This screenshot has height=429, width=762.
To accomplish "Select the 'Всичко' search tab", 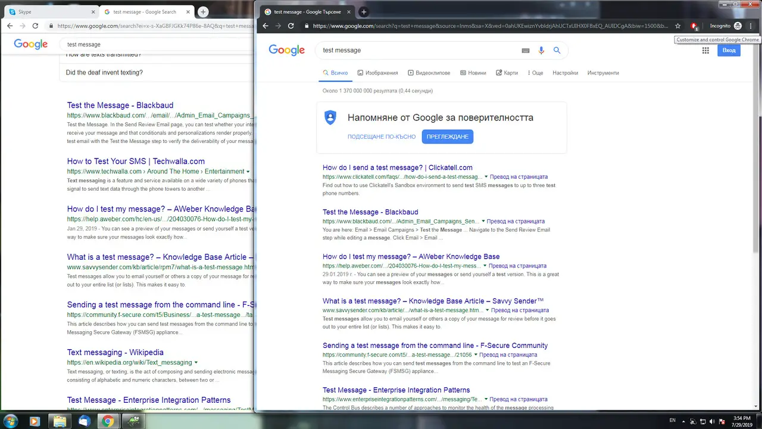I will [335, 73].
